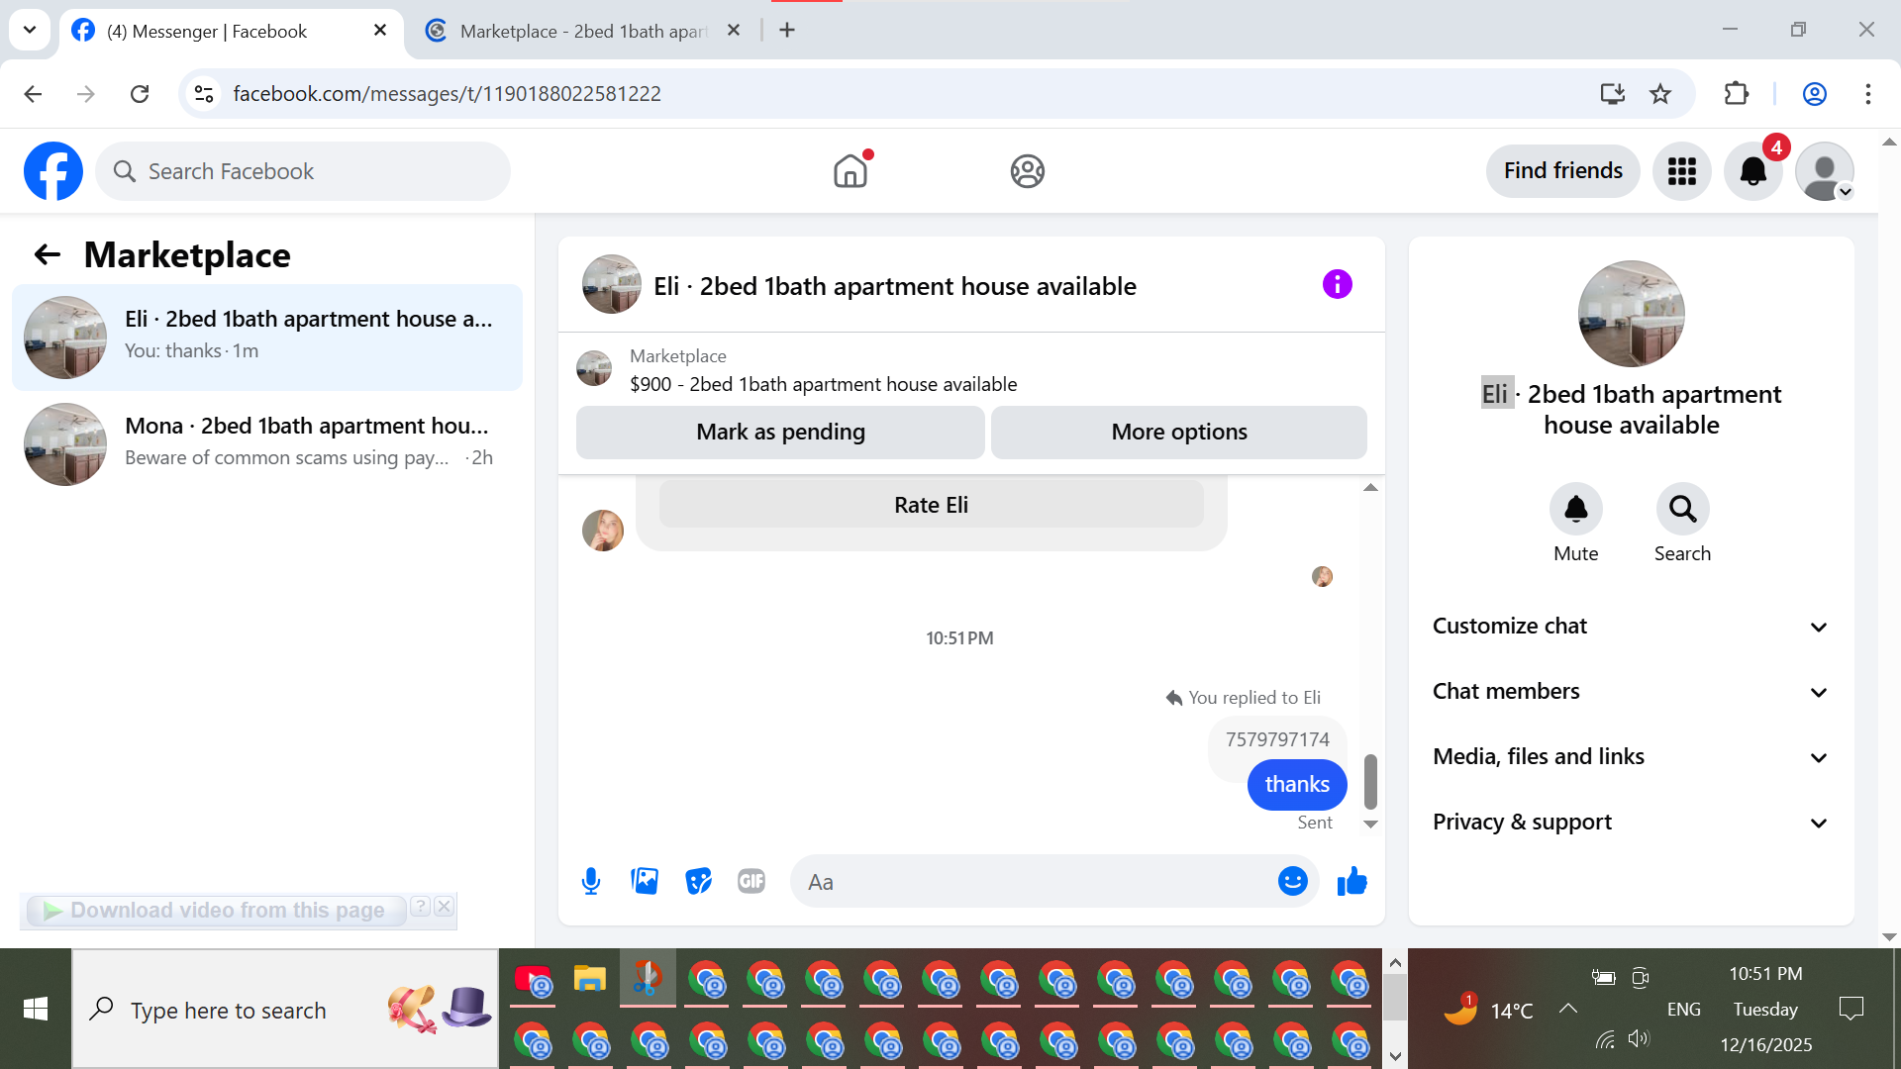1901x1069 pixels.
Task: Choose a sticker icon
Action: (699, 881)
